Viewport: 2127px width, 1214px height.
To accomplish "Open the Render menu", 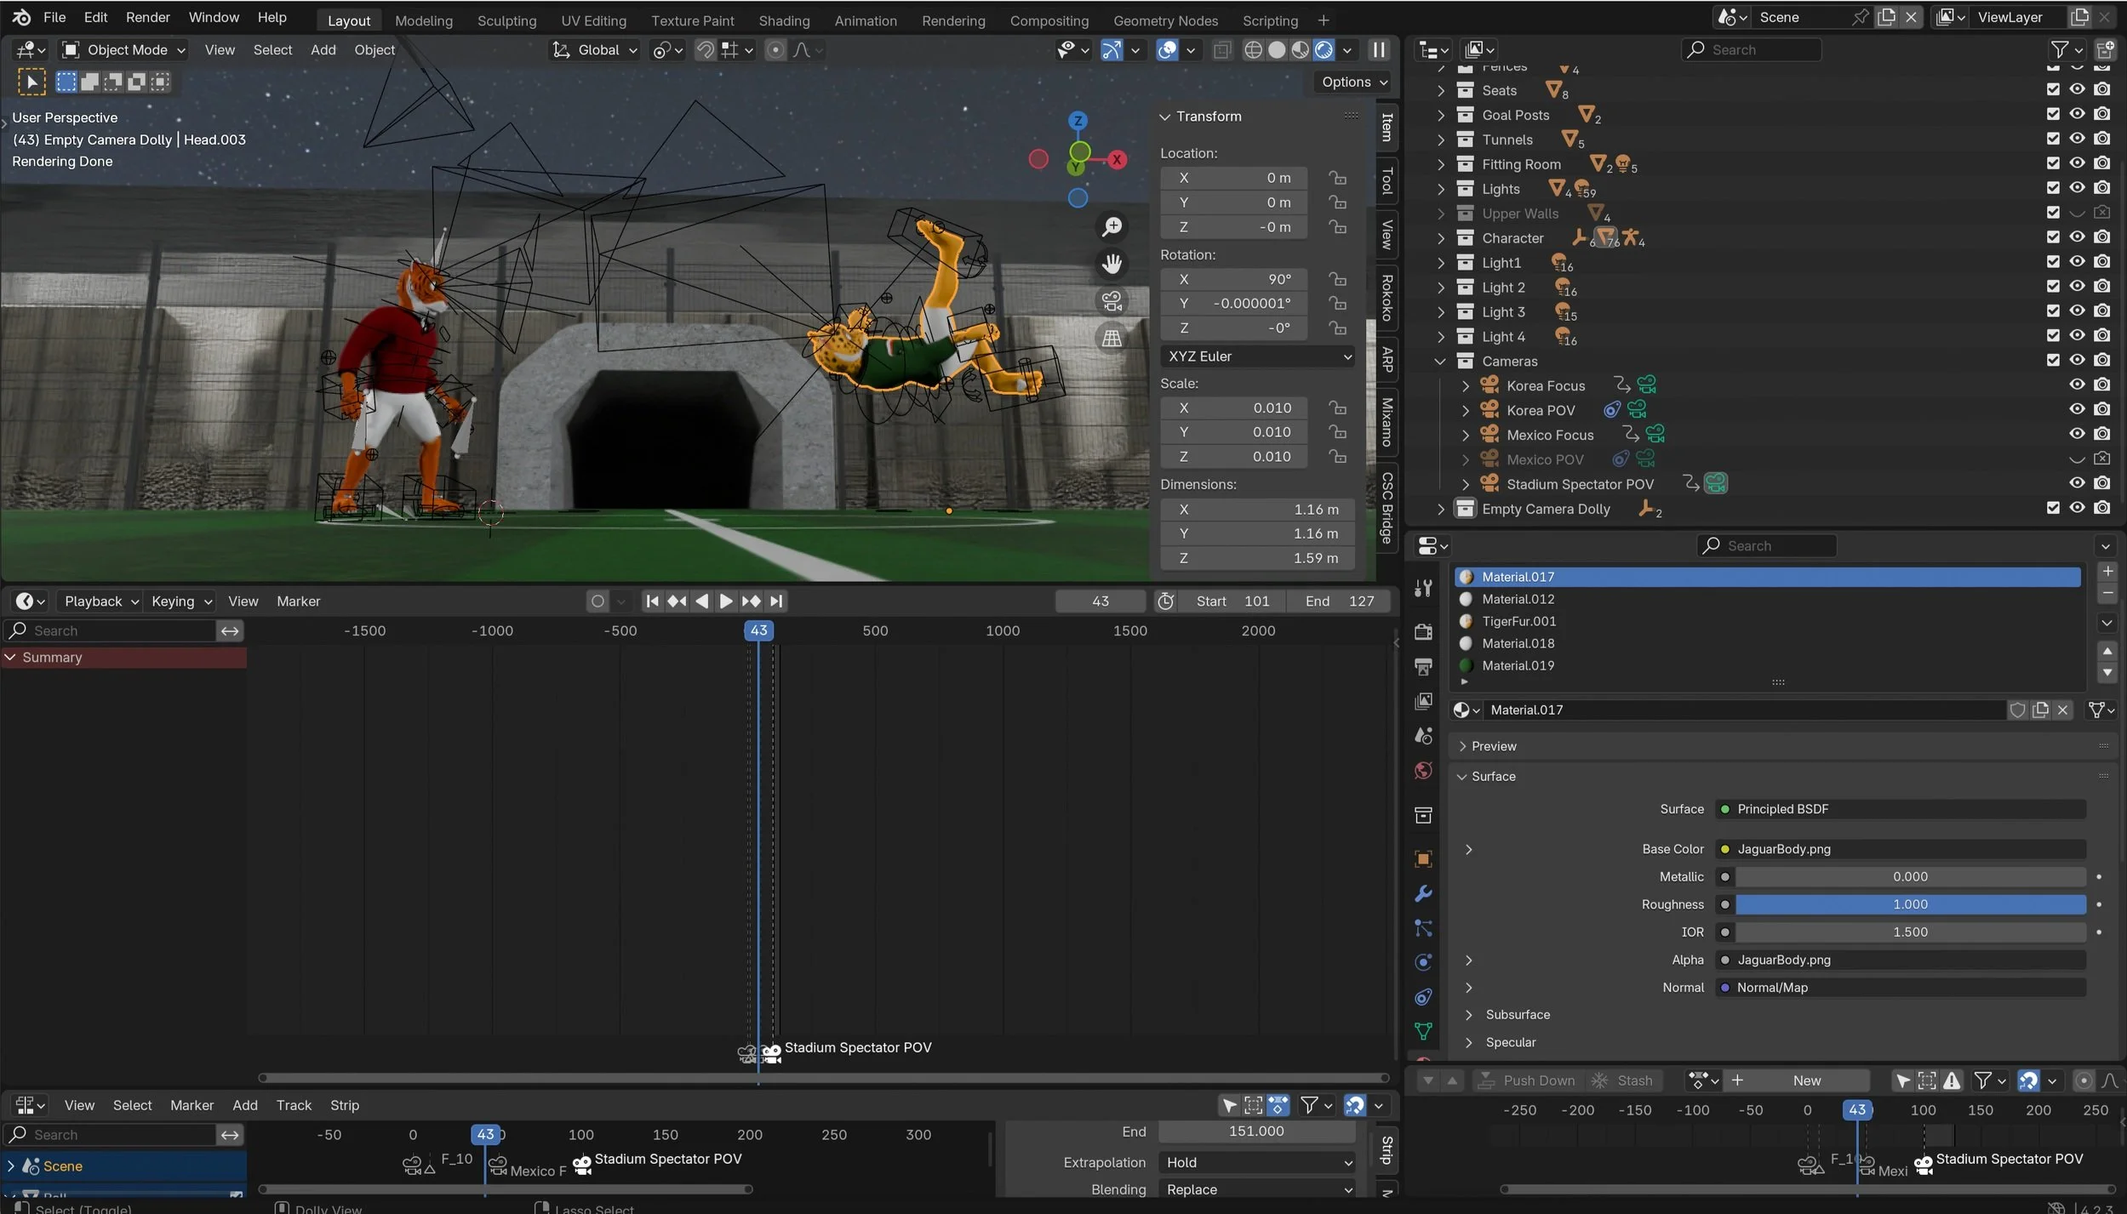I will (147, 17).
